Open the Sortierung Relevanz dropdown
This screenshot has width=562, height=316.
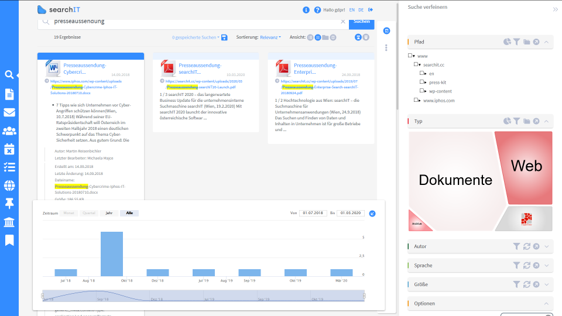coord(270,37)
